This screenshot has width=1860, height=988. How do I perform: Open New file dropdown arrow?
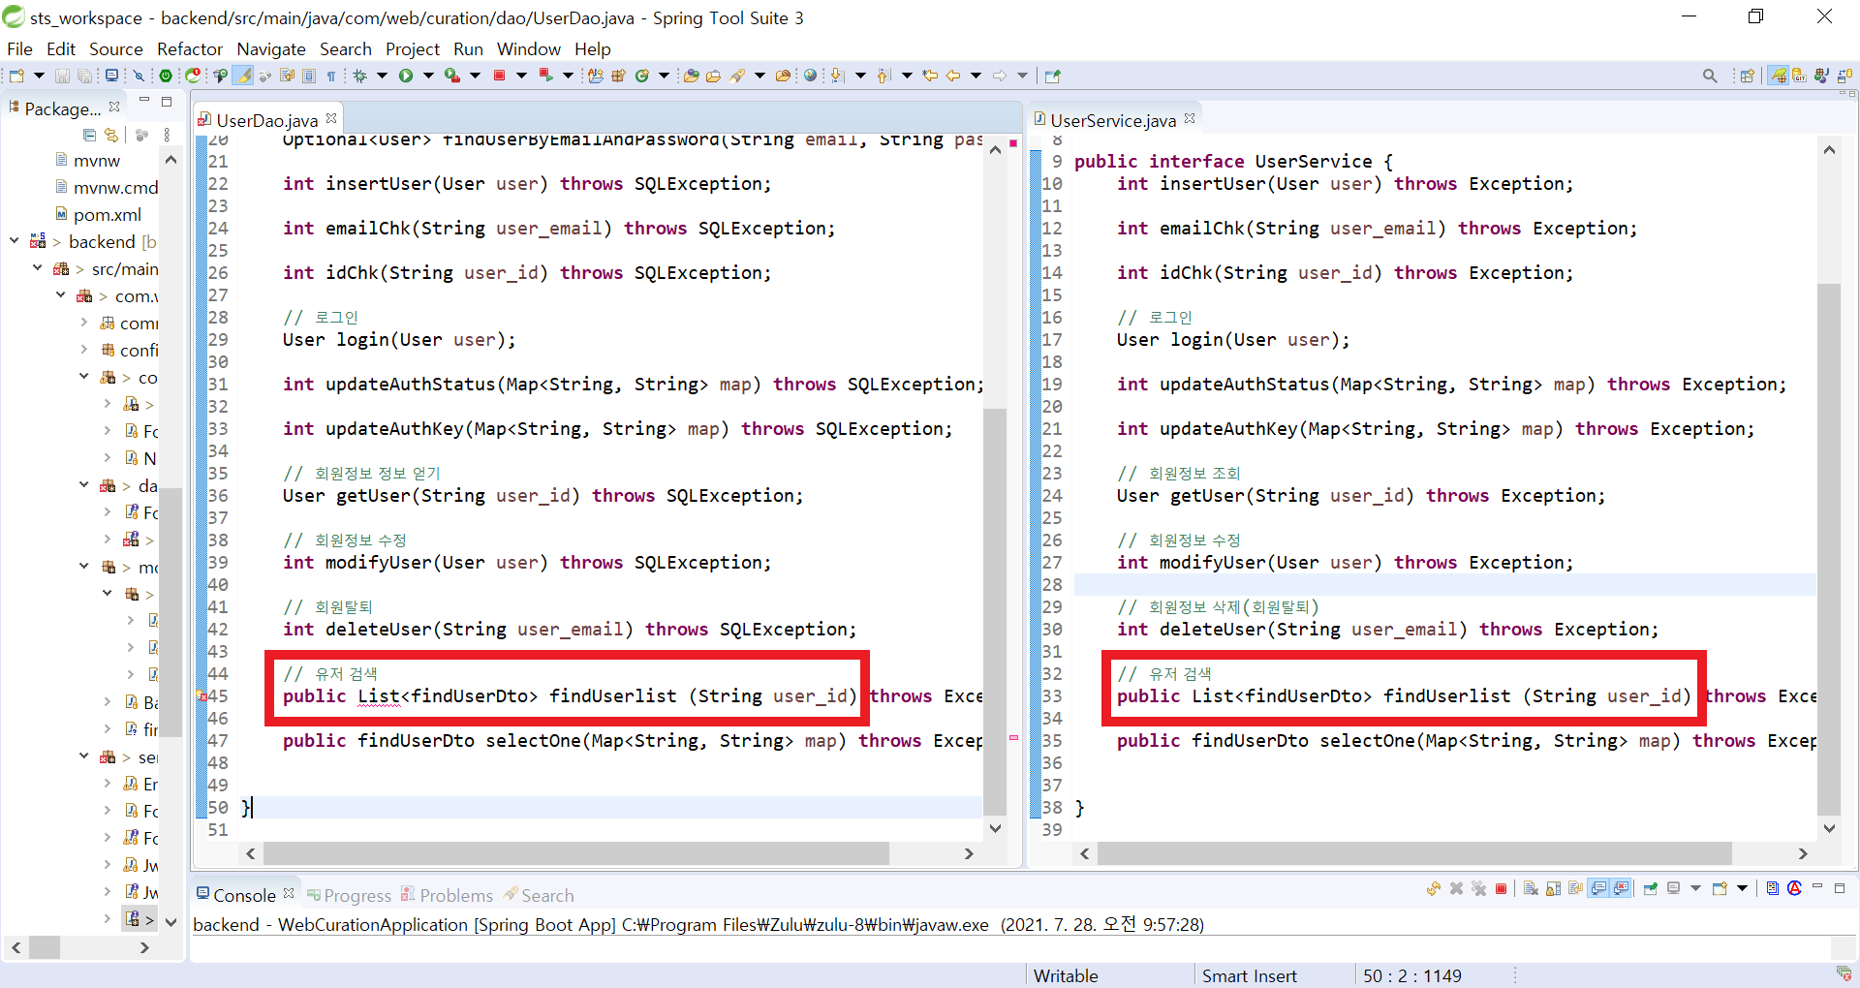click(x=39, y=76)
